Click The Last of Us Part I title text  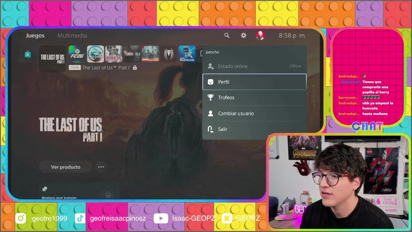point(106,68)
